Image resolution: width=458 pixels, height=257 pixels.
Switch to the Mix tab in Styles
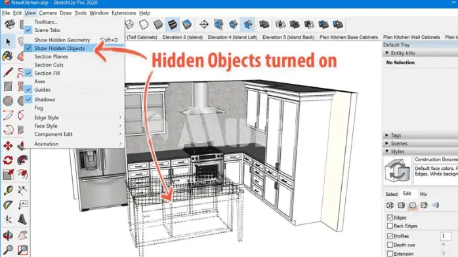click(423, 194)
